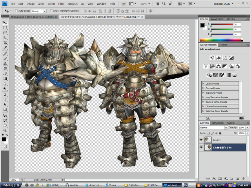Open the Fill slider arrow
This screenshot has height=188, width=251.
coord(247,133)
